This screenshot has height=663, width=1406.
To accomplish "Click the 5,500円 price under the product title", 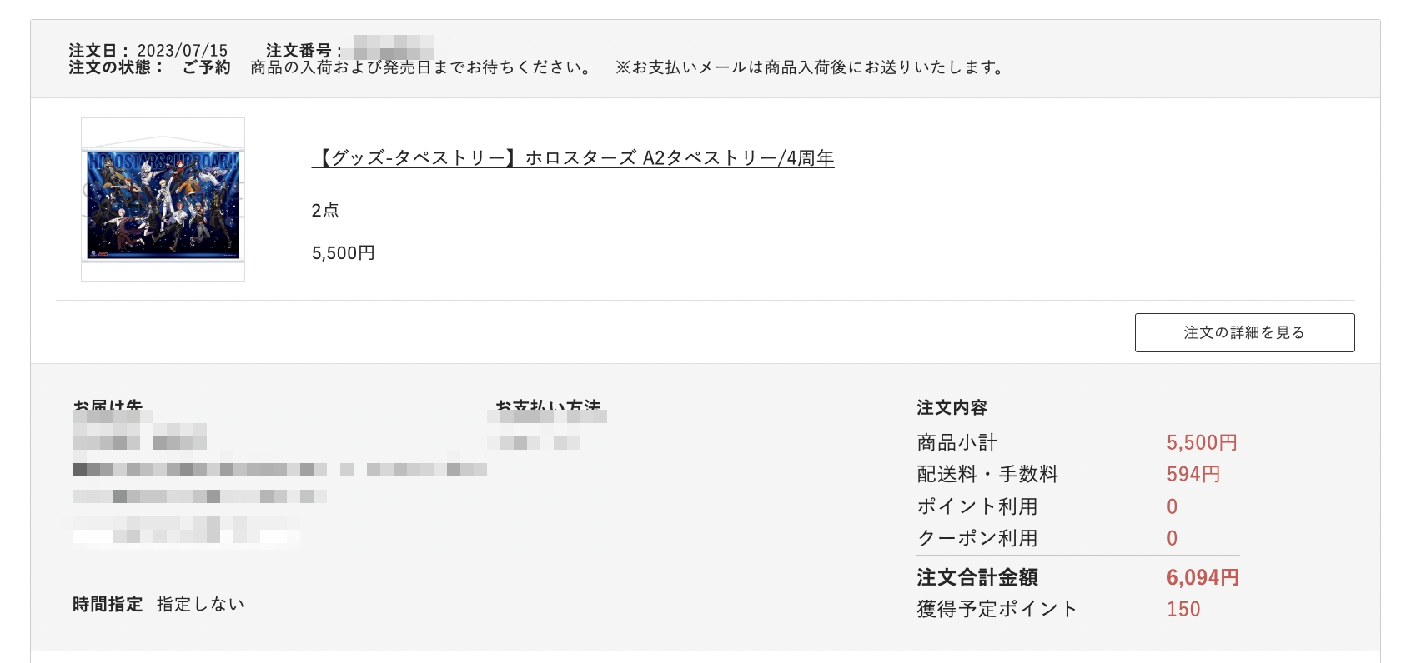I will point(344,253).
